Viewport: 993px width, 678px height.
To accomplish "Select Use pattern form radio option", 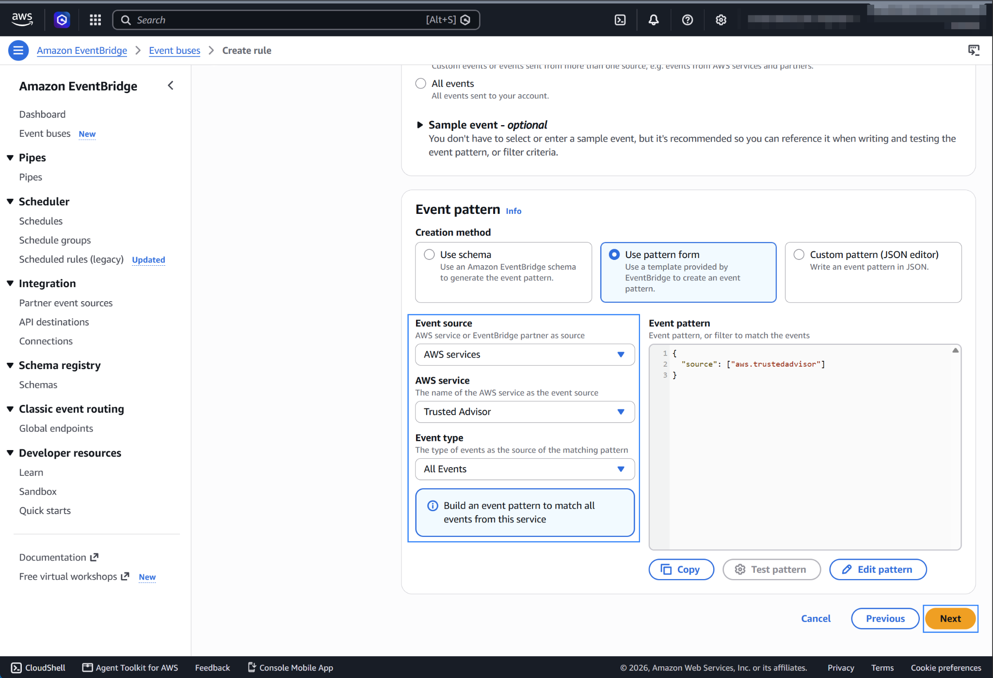I will click(614, 255).
